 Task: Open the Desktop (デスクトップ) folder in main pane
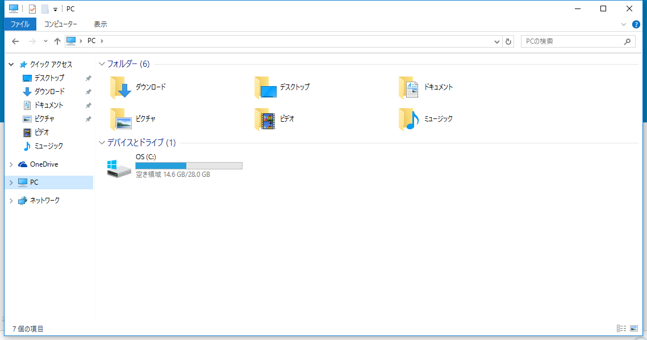[x=265, y=87]
